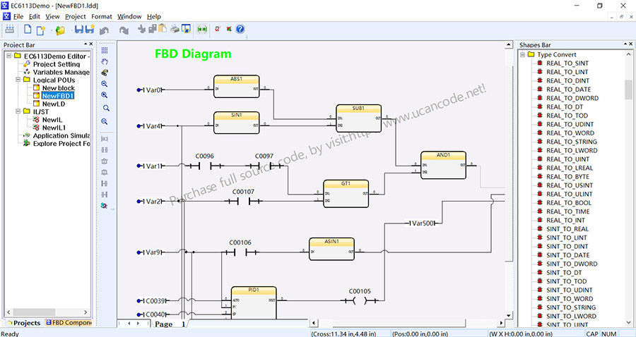Image resolution: width=636 pixels, height=337 pixels.
Task: Collapse the Logical POUs folder
Action: pyautogui.click(x=18, y=80)
